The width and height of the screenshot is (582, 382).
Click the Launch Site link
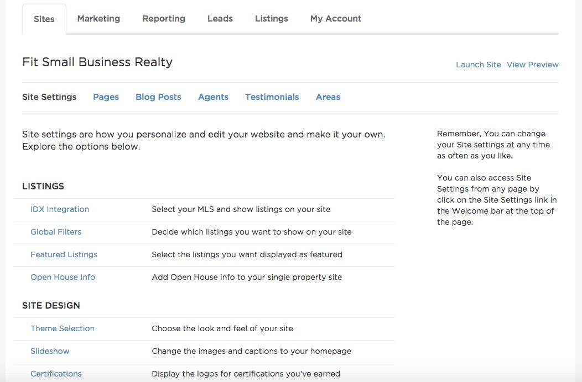pyautogui.click(x=479, y=65)
